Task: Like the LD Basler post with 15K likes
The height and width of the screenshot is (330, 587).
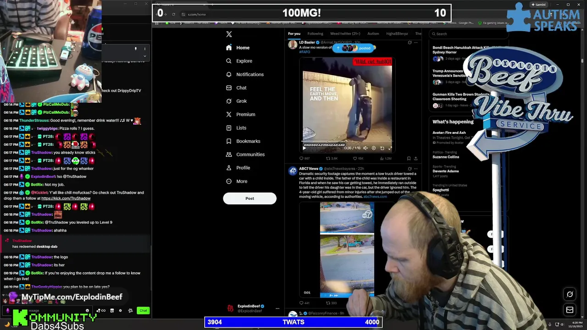Action: pyautogui.click(x=354, y=159)
